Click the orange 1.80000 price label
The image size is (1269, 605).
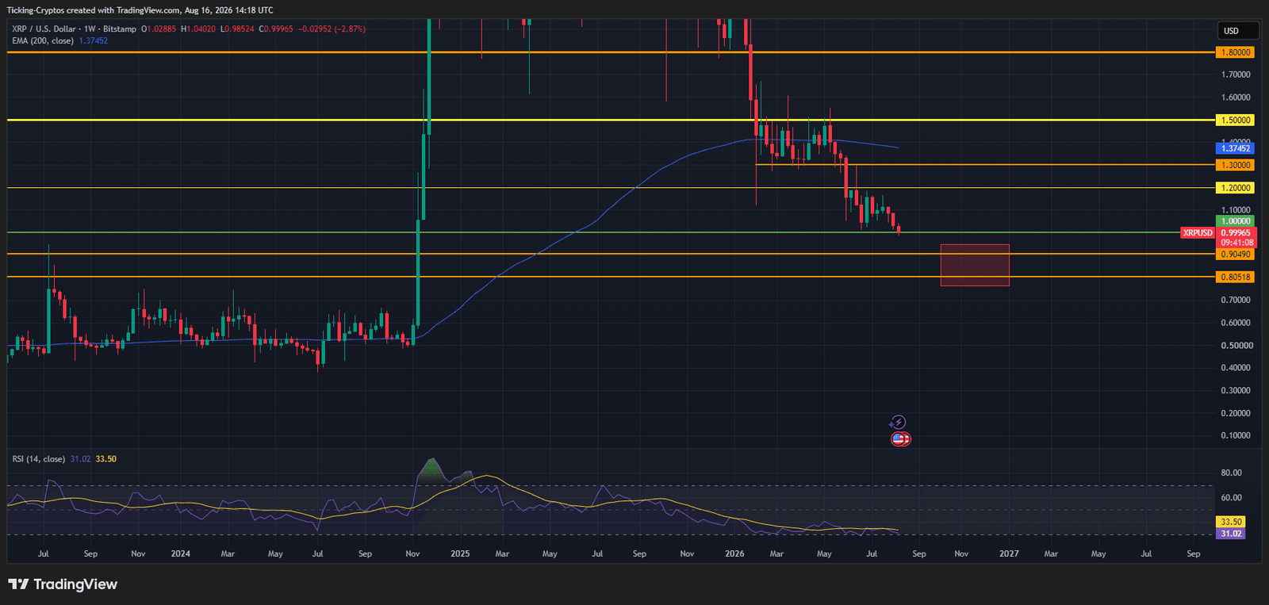pos(1235,52)
